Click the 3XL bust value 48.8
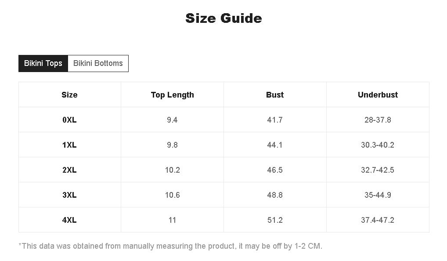 click(275, 195)
